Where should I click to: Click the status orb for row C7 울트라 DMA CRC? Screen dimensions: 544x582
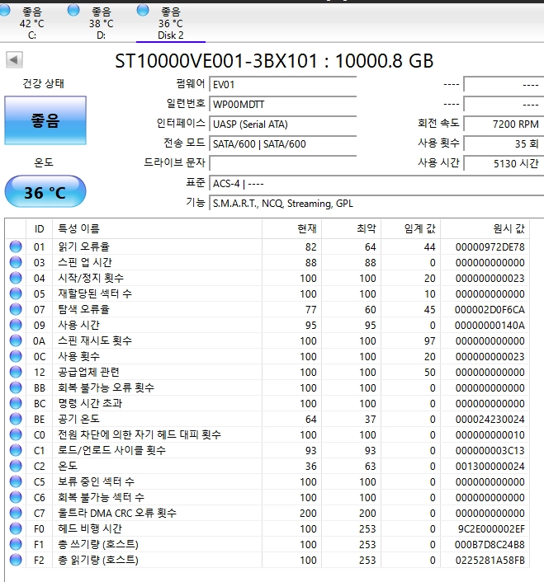point(16,513)
